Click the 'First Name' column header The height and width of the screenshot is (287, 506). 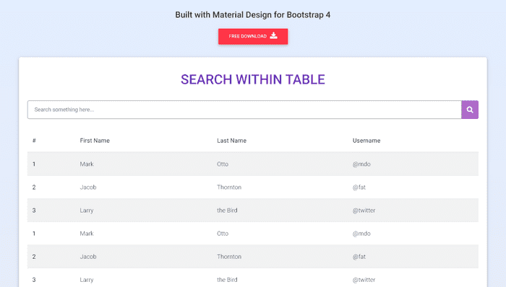click(x=95, y=141)
